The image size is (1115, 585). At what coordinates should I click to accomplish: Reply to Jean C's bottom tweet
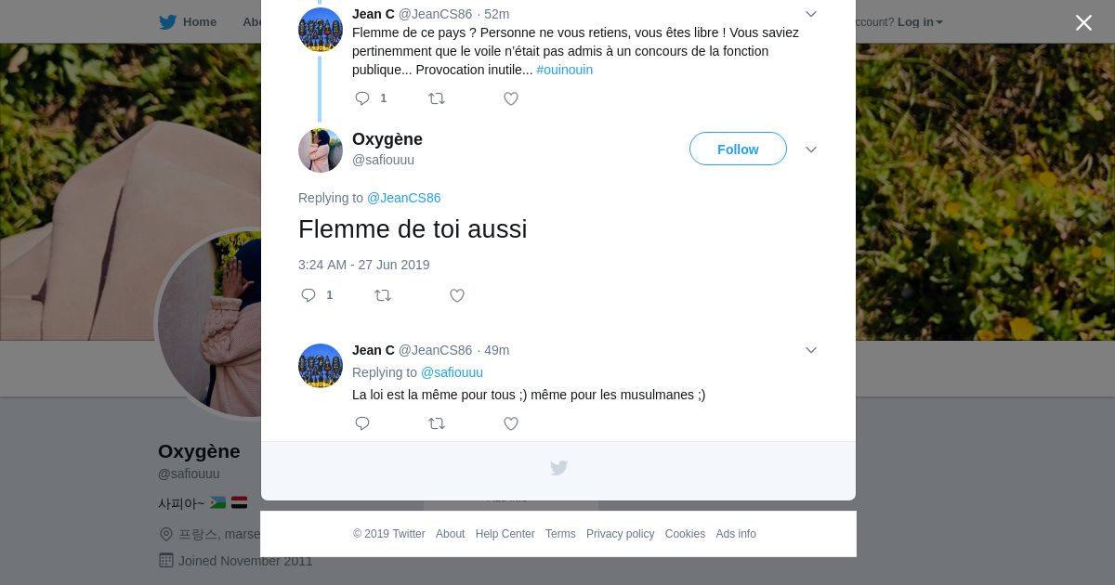pos(362,423)
